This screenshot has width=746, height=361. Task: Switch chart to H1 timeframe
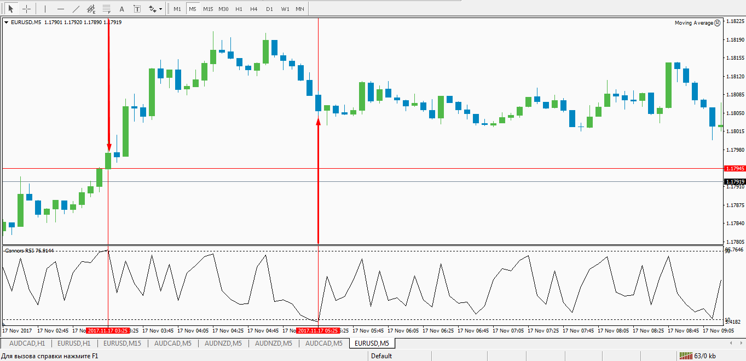(239, 9)
